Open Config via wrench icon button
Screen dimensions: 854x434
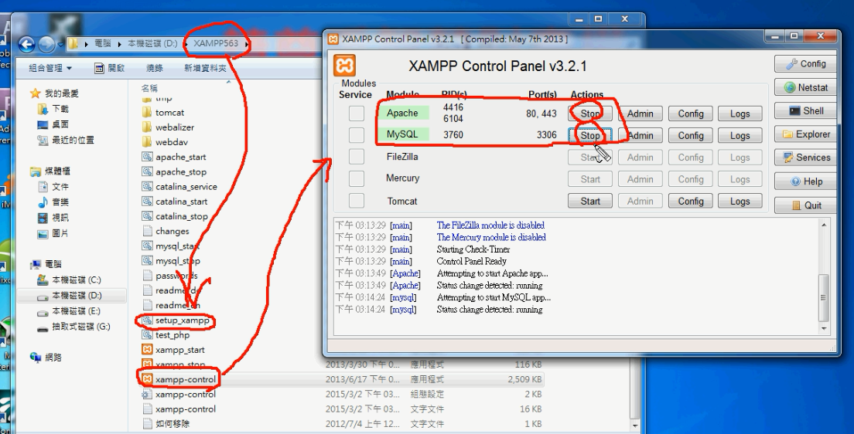(805, 63)
